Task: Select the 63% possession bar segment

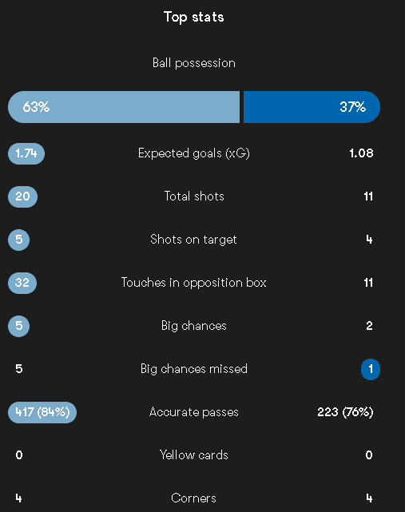Action: 124,107
